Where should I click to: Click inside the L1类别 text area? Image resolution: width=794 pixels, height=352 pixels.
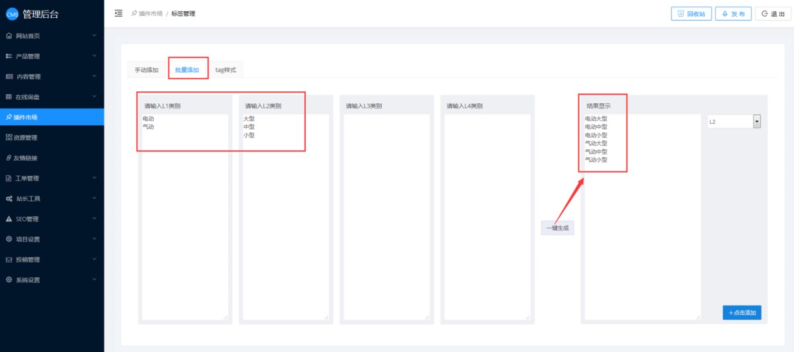[185, 217]
